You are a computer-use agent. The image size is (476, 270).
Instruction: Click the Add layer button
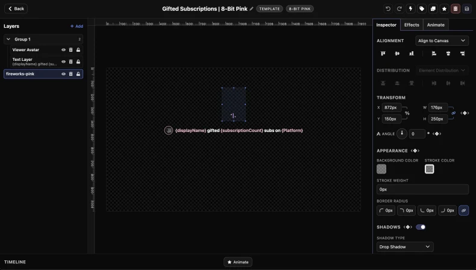click(x=77, y=26)
